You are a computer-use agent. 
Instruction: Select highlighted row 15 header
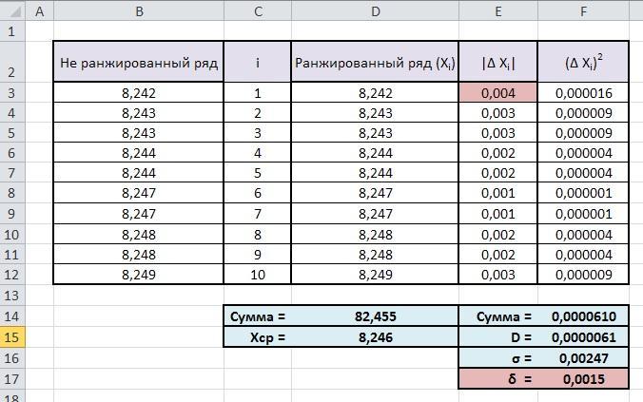point(12,337)
